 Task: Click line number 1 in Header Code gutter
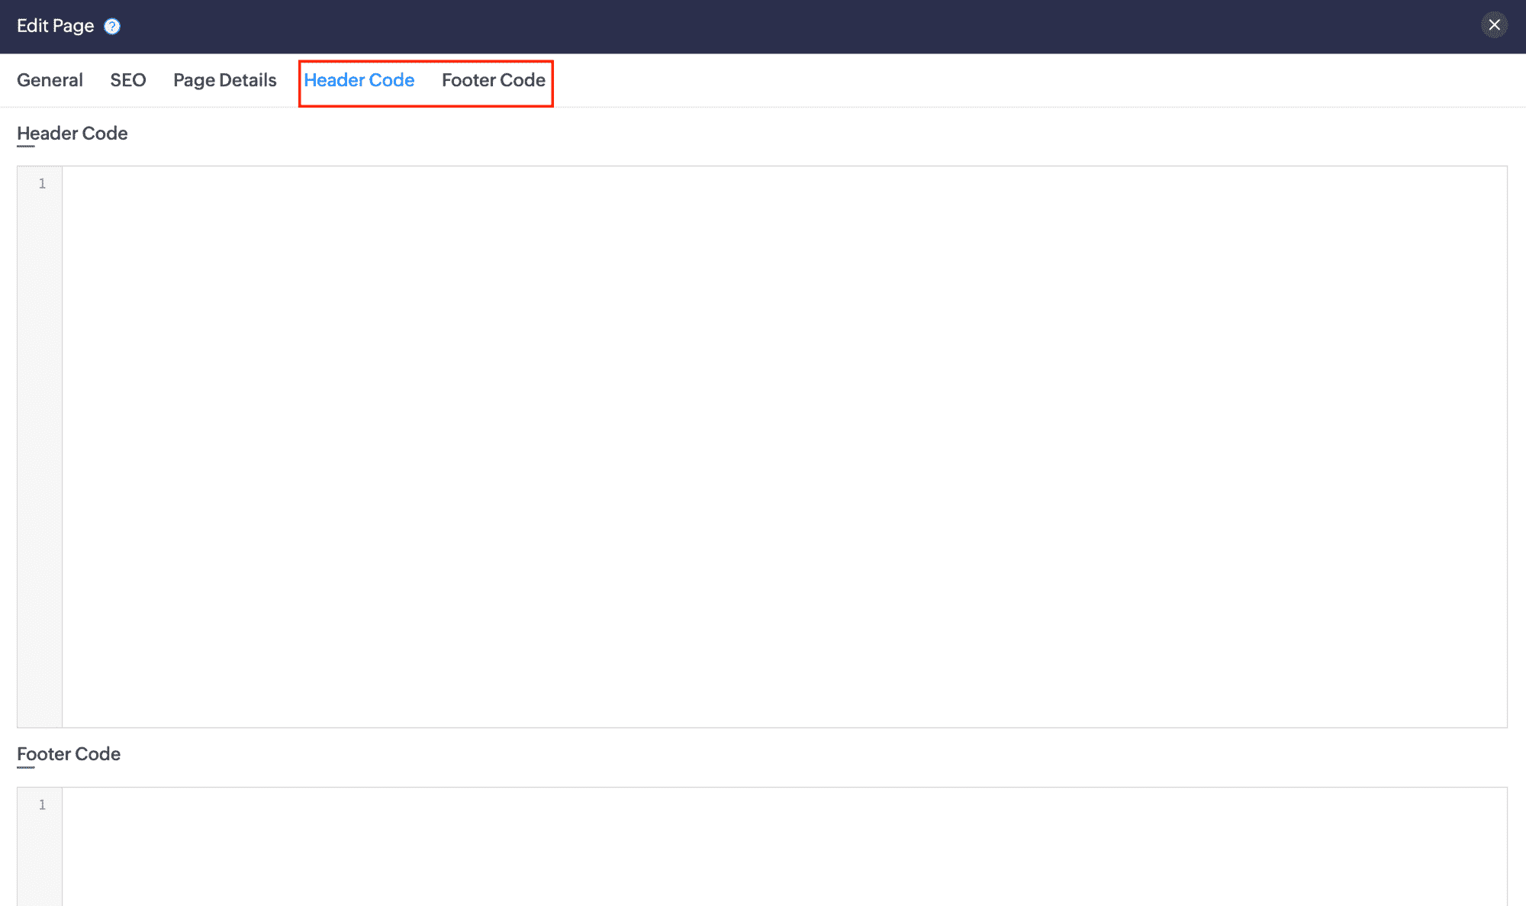42,184
